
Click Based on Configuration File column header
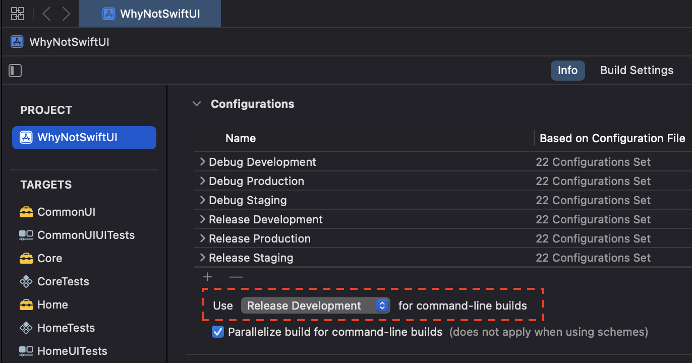click(x=612, y=138)
